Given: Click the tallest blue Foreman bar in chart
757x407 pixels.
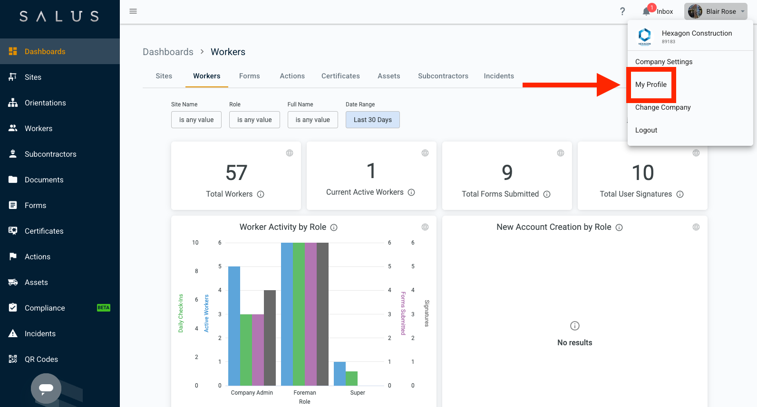Looking at the screenshot, I should point(287,313).
